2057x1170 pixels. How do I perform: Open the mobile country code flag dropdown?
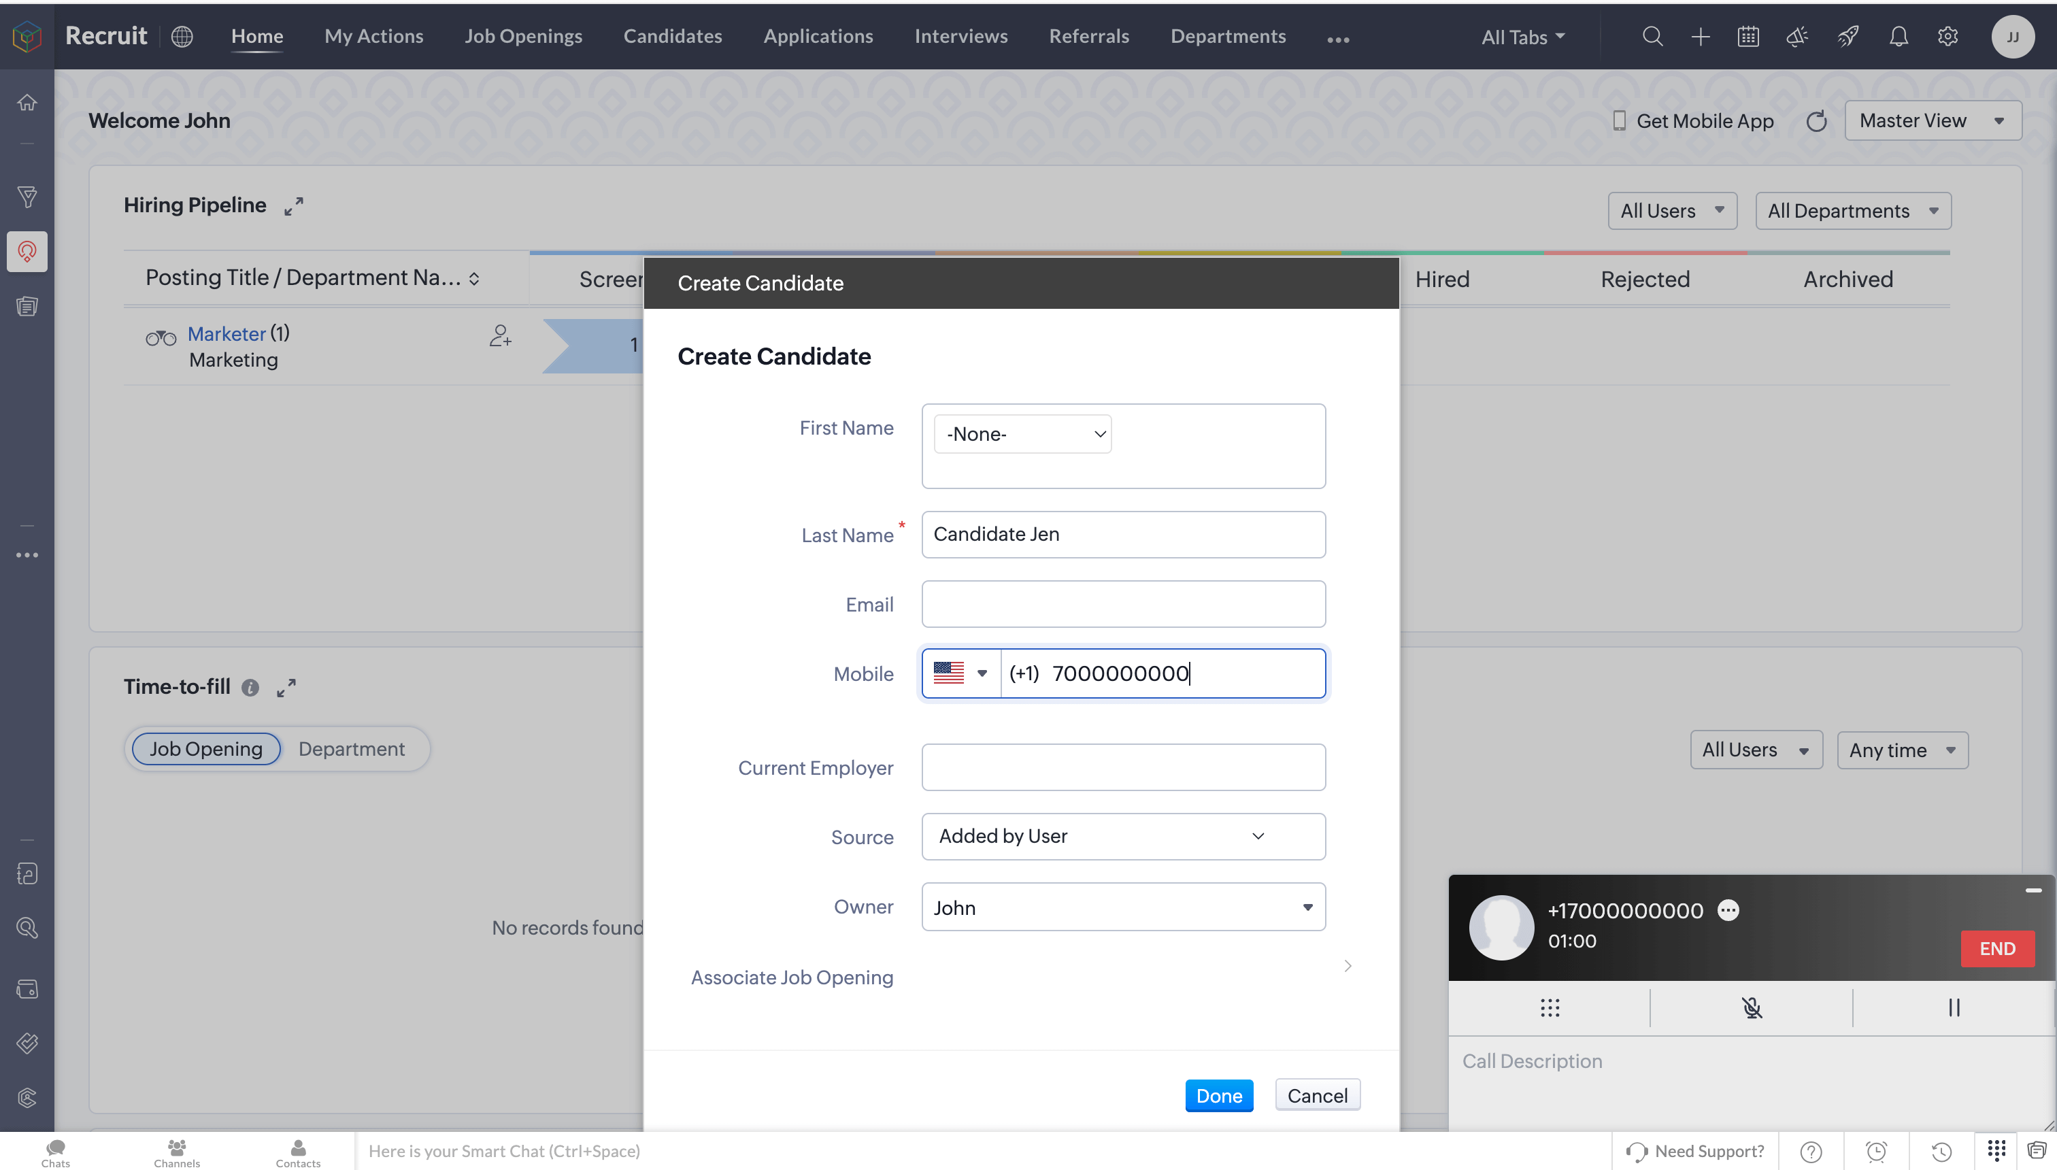coord(961,673)
